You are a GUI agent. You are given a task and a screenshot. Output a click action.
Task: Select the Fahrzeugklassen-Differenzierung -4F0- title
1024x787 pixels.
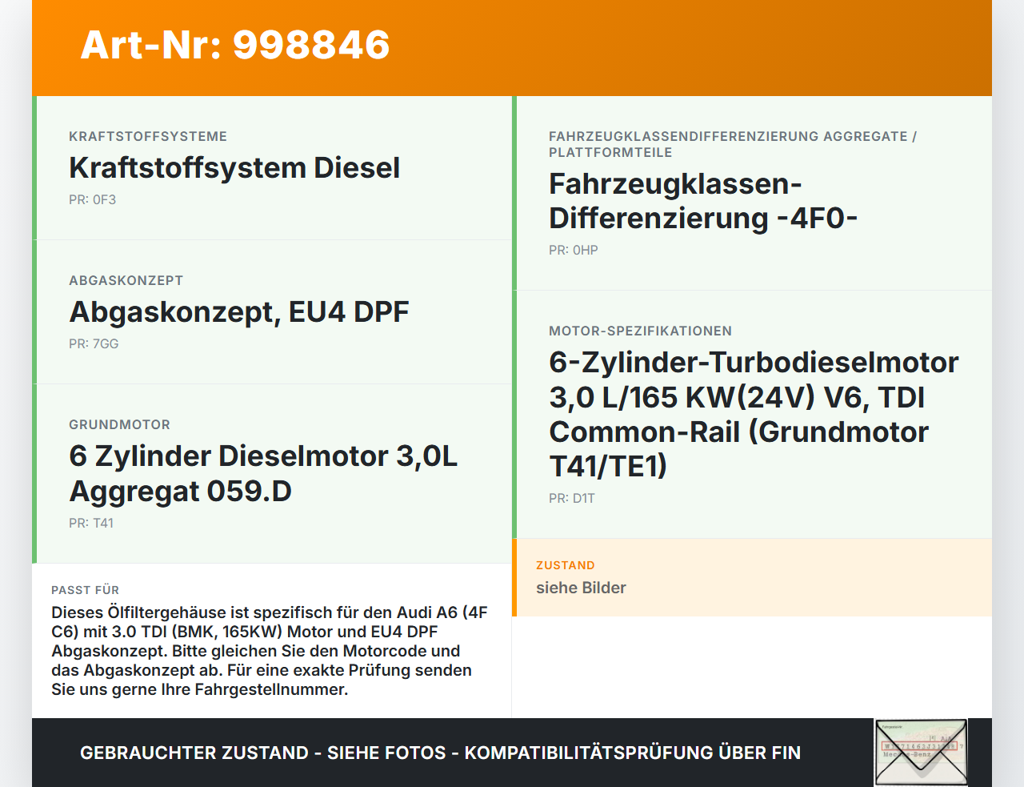[703, 201]
